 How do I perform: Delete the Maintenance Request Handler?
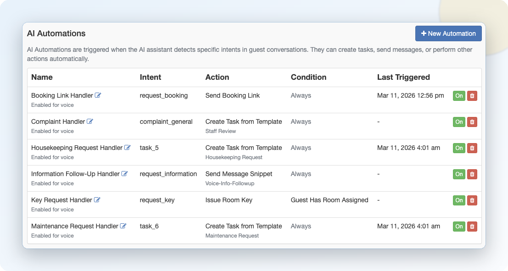pos(472,227)
